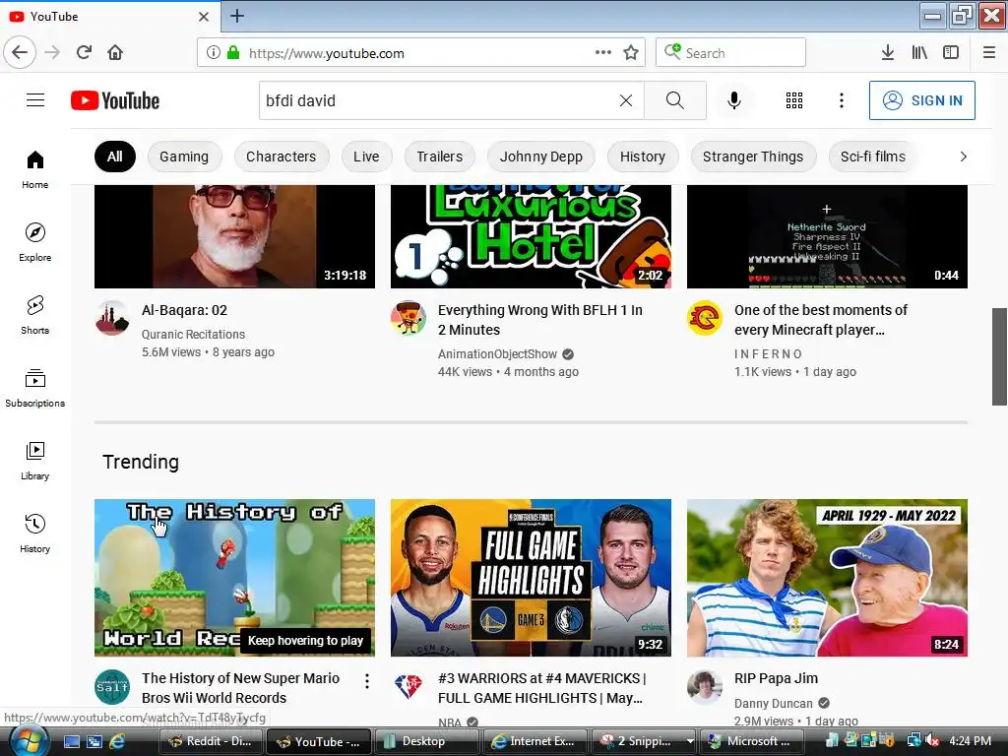The height and width of the screenshot is (756, 1008).
Task: Open a new browser tab
Action: (x=236, y=16)
